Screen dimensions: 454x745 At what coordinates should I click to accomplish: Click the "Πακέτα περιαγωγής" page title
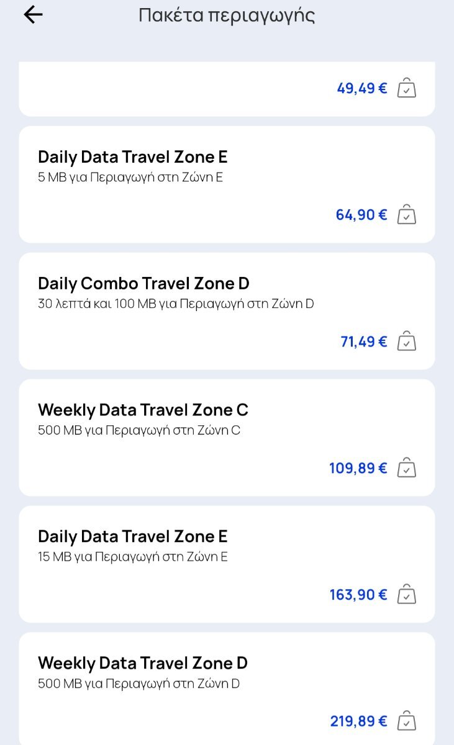227,16
